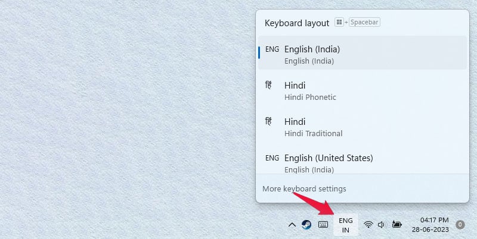The width and height of the screenshot is (477, 239).
Task: Click the ENG IN language indicator
Action: pyautogui.click(x=346, y=225)
